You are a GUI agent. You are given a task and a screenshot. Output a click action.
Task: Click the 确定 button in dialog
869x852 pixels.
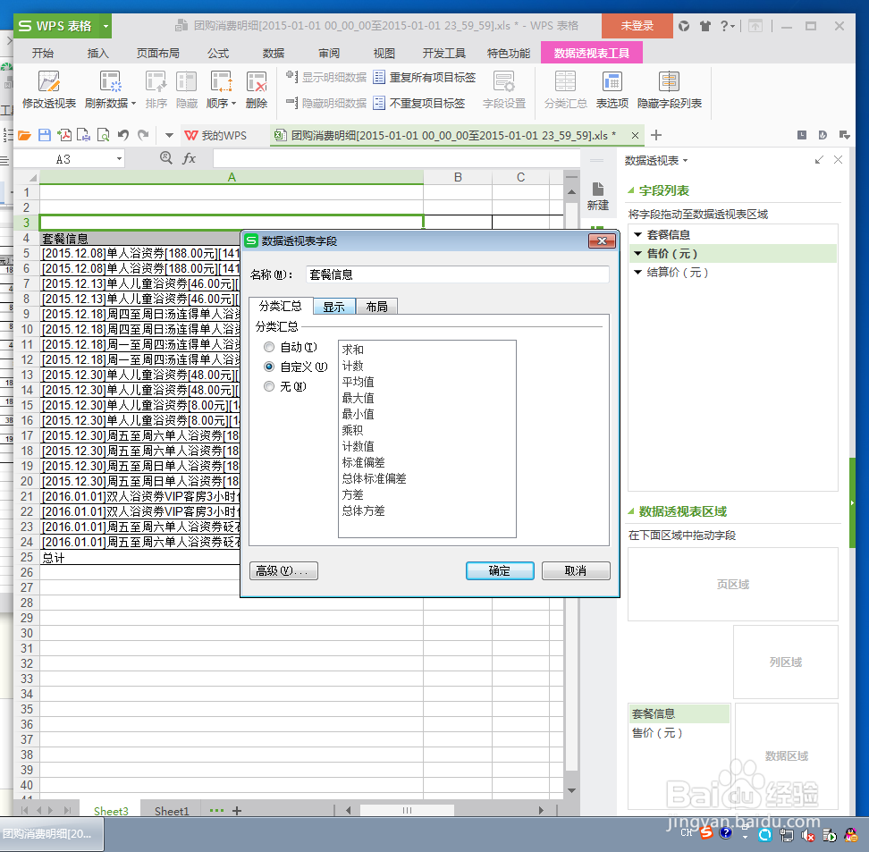tap(500, 570)
